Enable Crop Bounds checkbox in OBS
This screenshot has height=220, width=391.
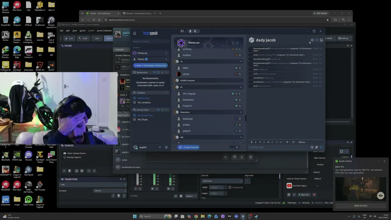point(230,187)
